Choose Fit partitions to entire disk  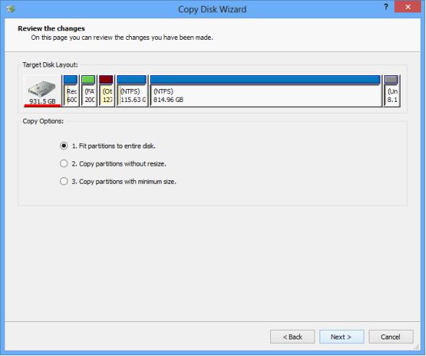point(107,146)
